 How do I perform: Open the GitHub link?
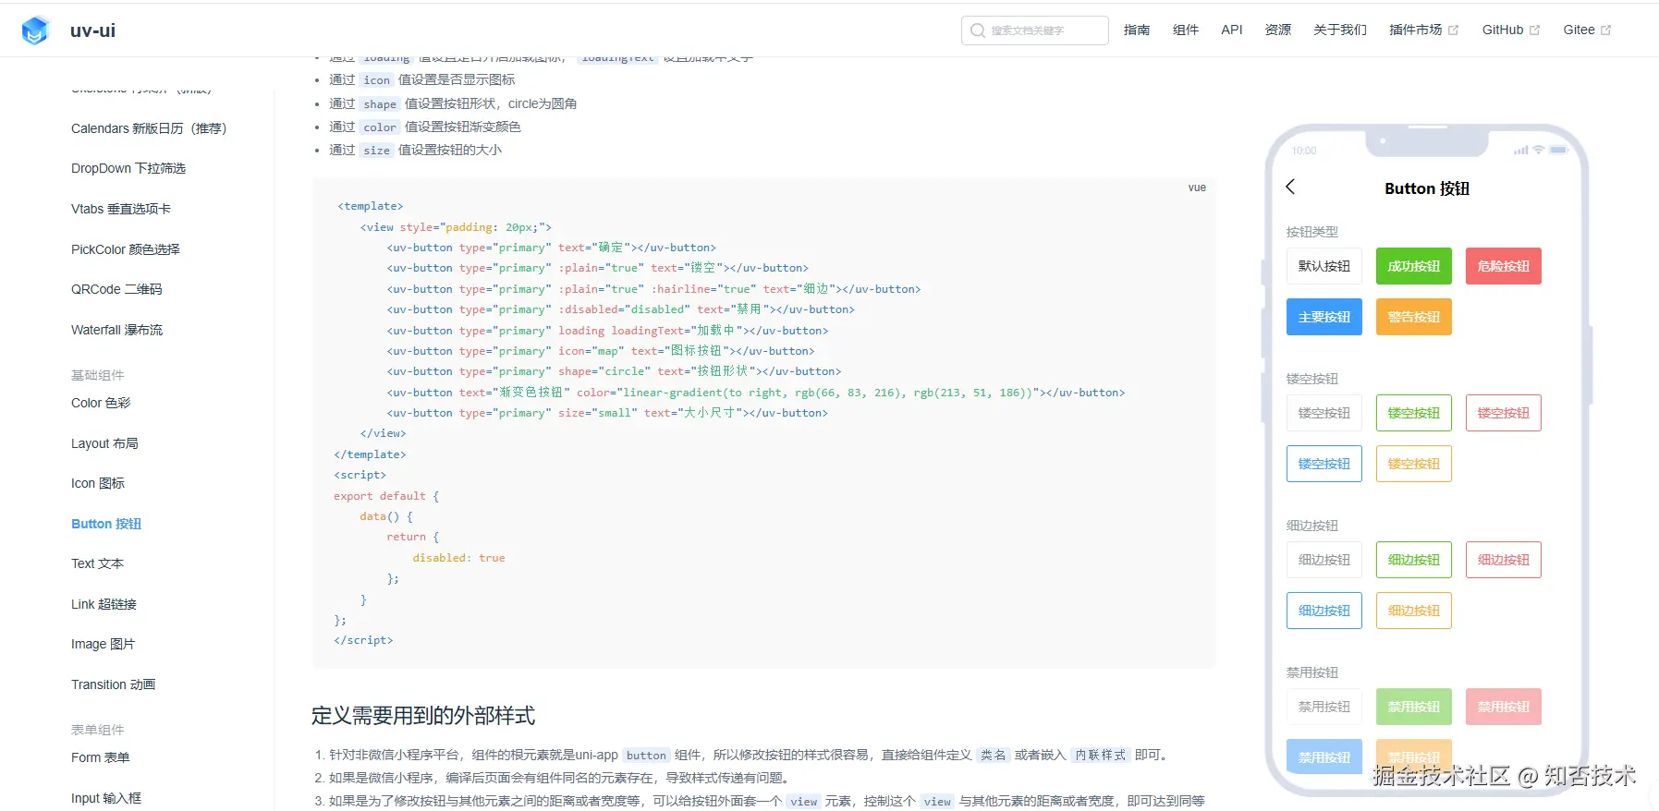coord(1511,30)
